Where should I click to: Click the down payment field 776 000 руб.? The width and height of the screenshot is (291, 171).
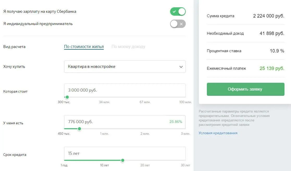coord(125,122)
